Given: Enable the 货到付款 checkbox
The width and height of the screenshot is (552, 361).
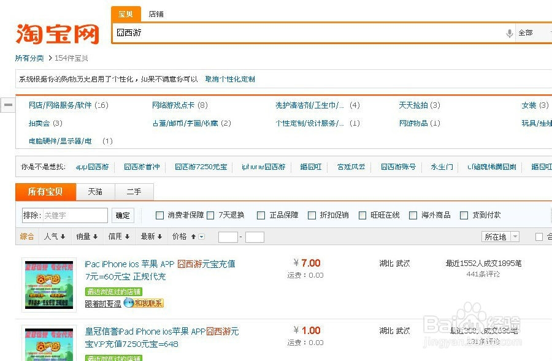Looking at the screenshot, I should coord(464,215).
